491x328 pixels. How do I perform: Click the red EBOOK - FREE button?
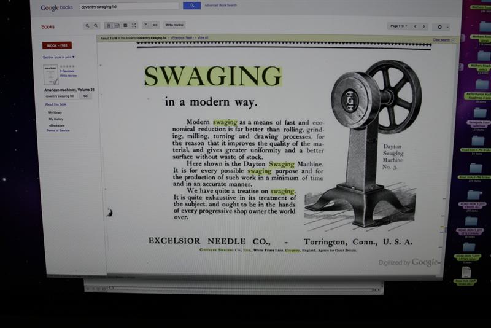pos(57,45)
